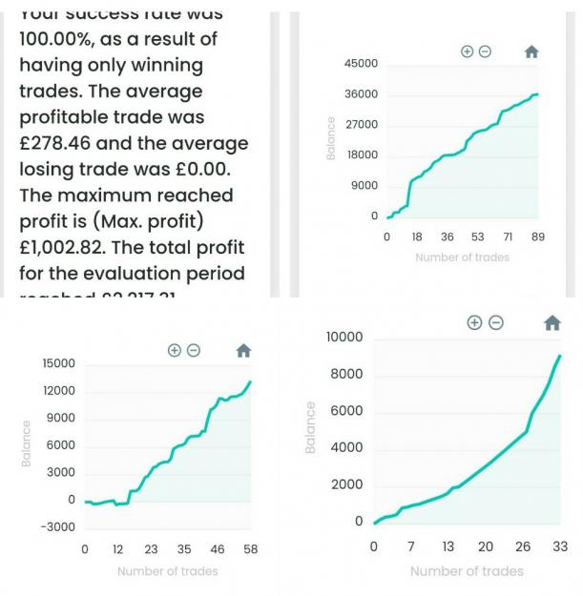
Task: Click the end point of the 58-trades curve
Action: tap(250, 381)
